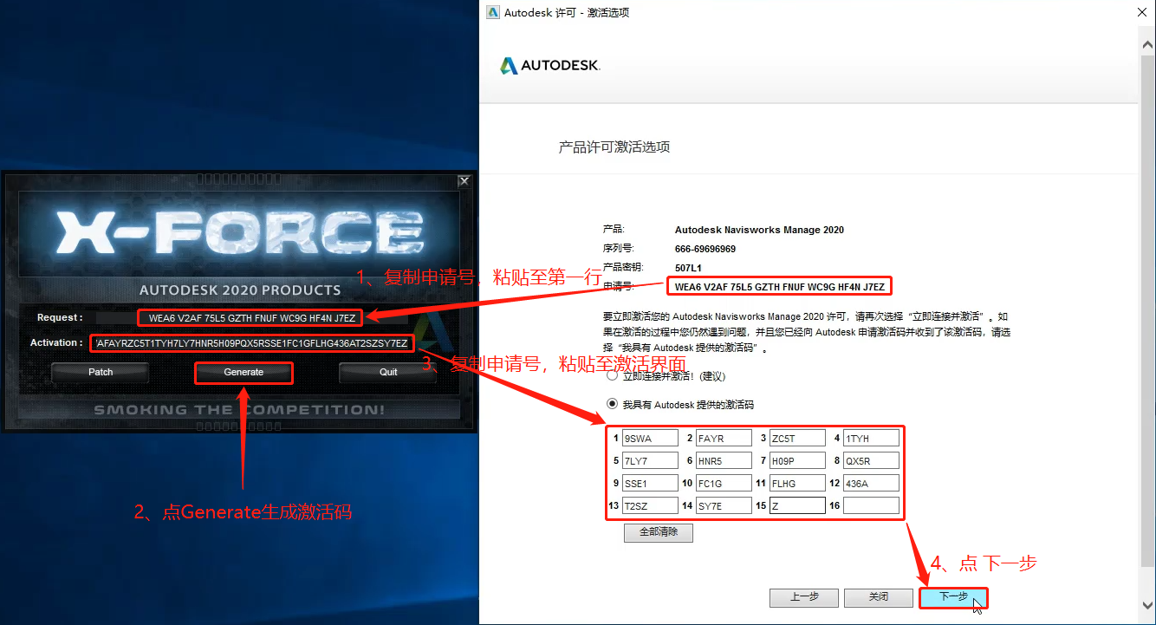Click activation code box 3 containing ZC5T
The width and height of the screenshot is (1156, 625).
tap(797, 439)
